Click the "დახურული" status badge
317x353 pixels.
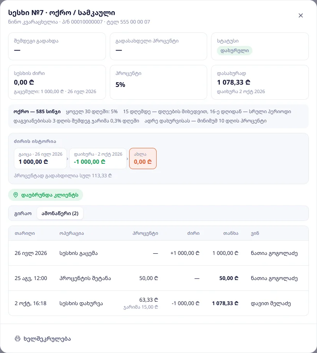tap(235, 51)
